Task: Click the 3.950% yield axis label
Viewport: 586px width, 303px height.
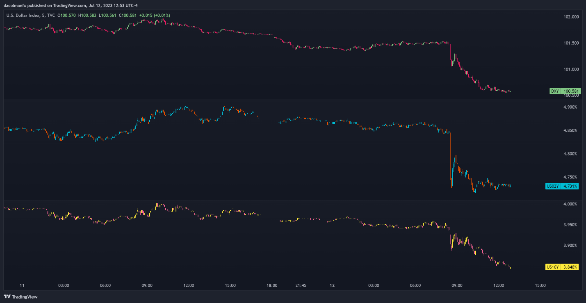Action: tap(570, 225)
